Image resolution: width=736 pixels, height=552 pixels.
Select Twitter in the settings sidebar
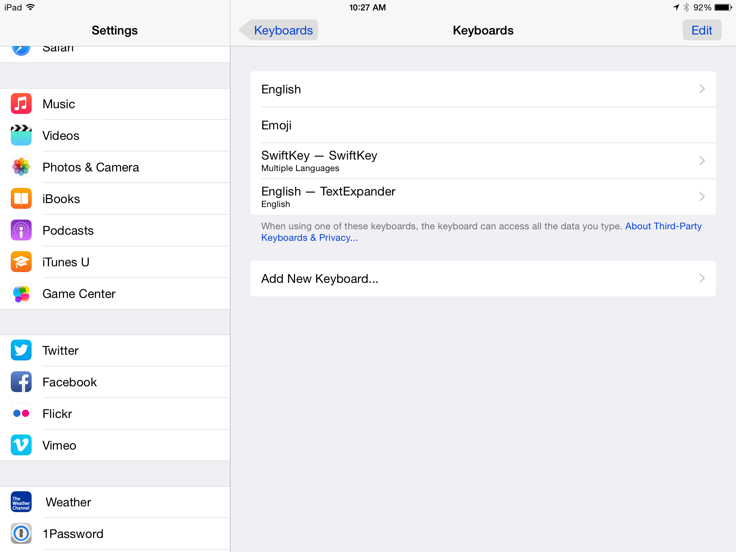pos(115,350)
